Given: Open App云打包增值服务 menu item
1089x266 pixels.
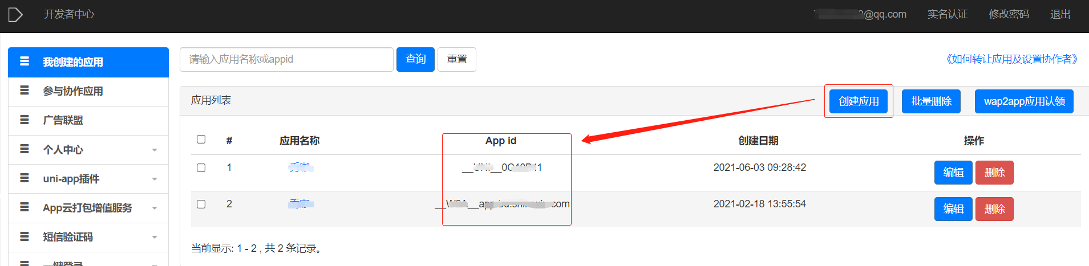Looking at the screenshot, I should (x=88, y=208).
